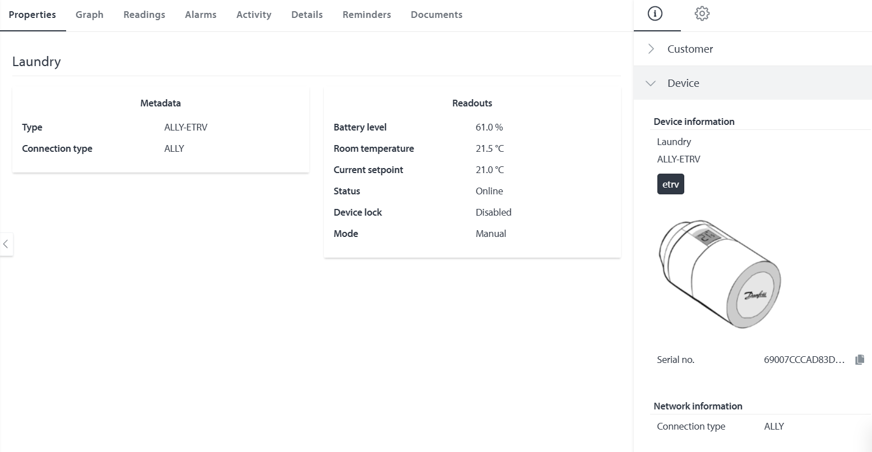Click the Danfoss thermostat device image
The width and height of the screenshot is (872, 452).
coord(718,272)
